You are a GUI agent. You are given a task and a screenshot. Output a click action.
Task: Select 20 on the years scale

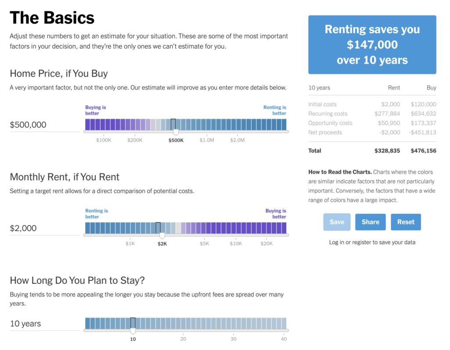coord(183,339)
